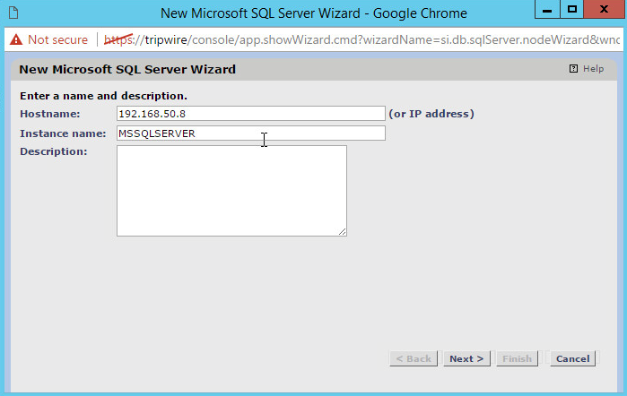
Task: Click the Hostname field label
Action: click(50, 114)
